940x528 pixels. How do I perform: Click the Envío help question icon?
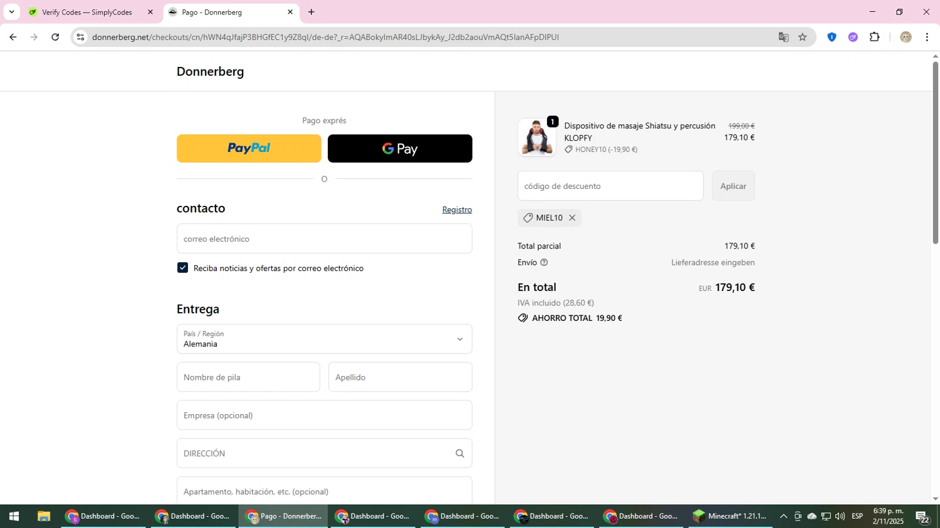[x=544, y=263]
